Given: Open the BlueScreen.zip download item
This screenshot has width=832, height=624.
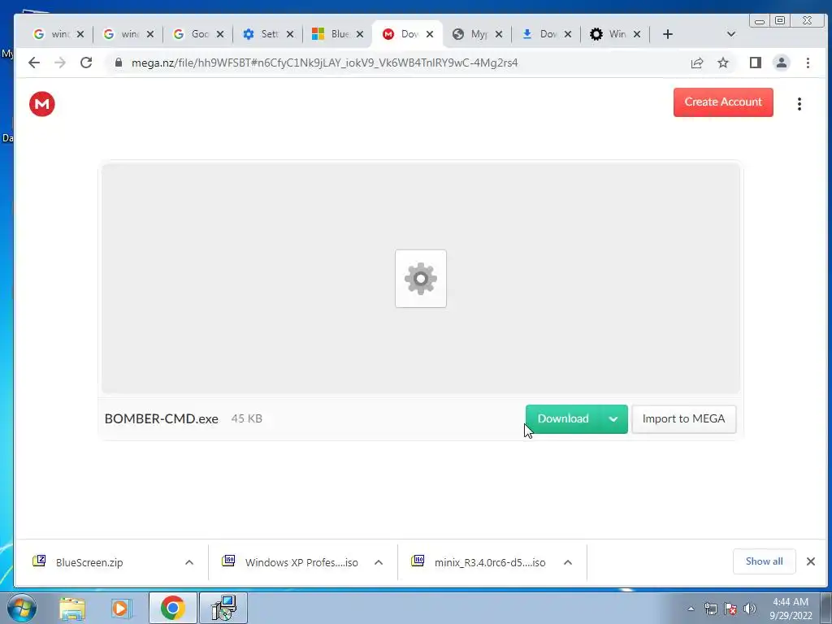Looking at the screenshot, I should (89, 562).
